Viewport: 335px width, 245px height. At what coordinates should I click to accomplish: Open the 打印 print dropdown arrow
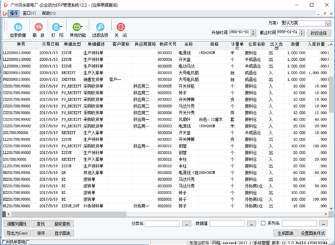(x=62, y=27)
